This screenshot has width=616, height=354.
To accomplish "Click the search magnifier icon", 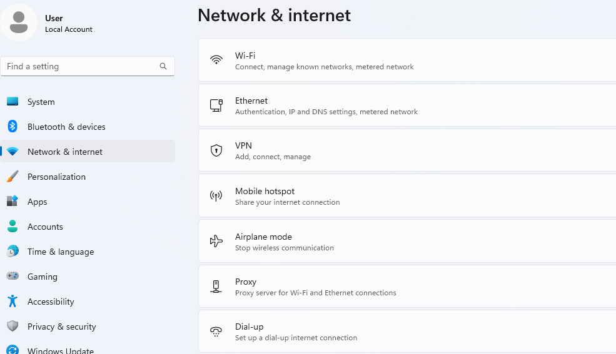I will 163,66.
